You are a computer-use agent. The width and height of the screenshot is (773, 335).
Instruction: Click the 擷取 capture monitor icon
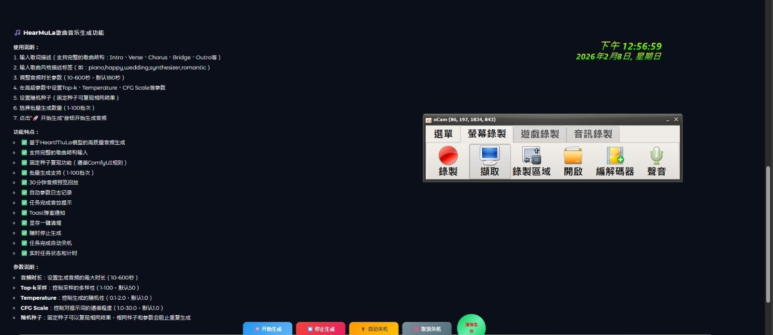[x=489, y=161]
